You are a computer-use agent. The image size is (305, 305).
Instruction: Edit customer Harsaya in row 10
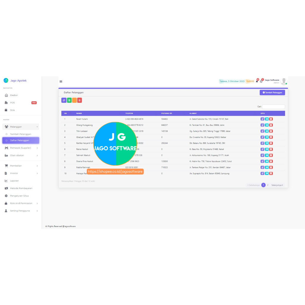coord(262,173)
